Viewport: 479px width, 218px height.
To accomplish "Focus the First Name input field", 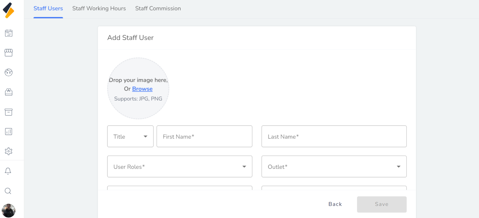I will point(204,136).
